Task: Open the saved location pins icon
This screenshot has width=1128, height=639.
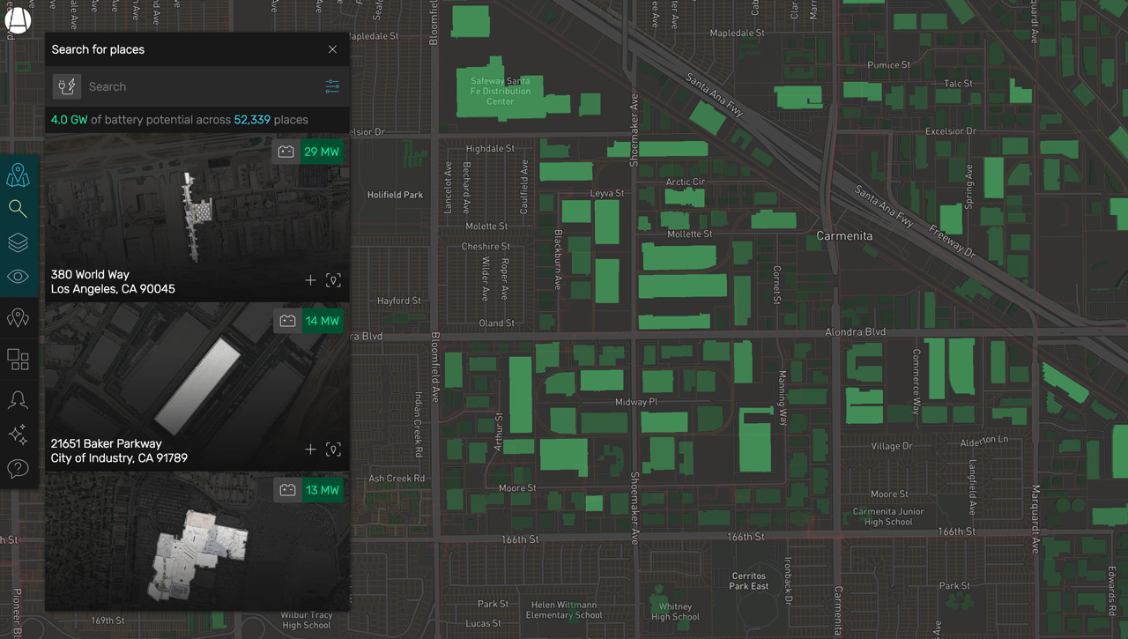Action: coord(18,318)
